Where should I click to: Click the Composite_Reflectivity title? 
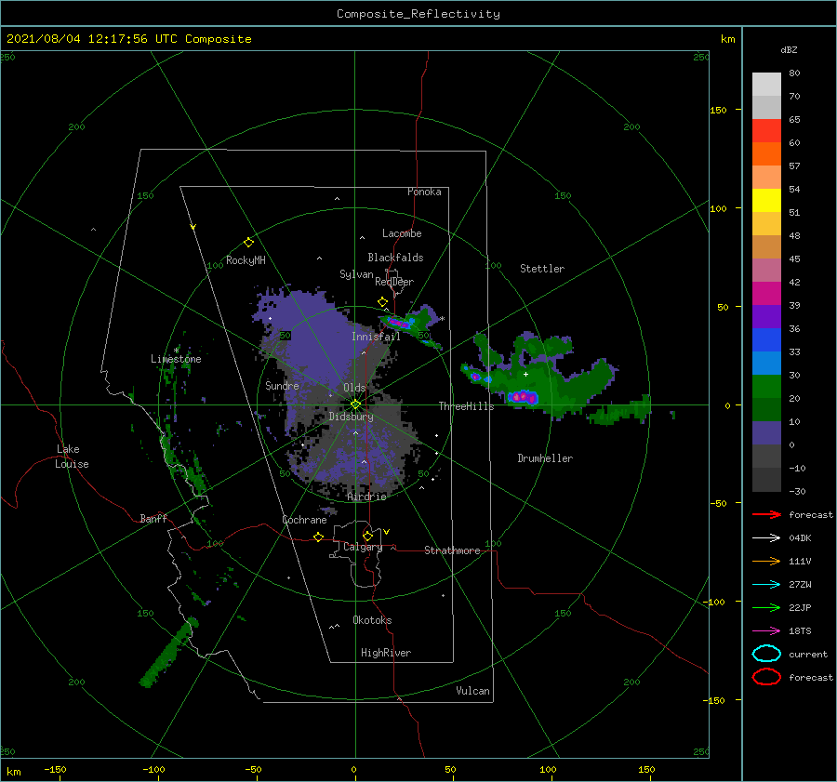(x=418, y=14)
